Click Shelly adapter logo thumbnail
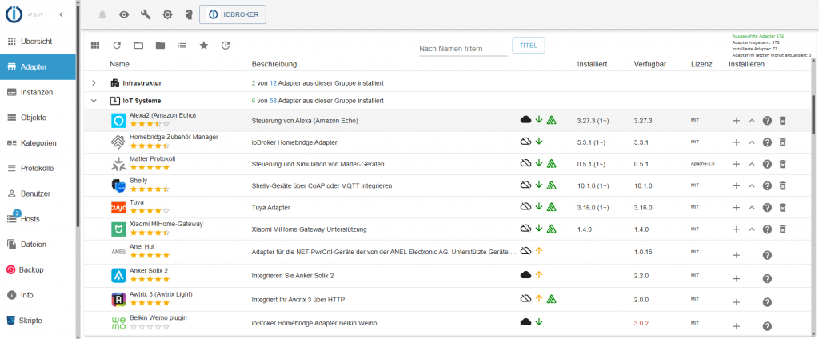The width and height of the screenshot is (819, 339). pyautogui.click(x=118, y=185)
